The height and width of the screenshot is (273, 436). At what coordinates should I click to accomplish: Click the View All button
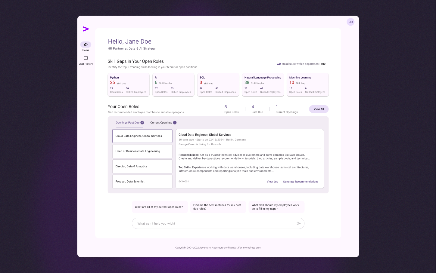[319, 109]
